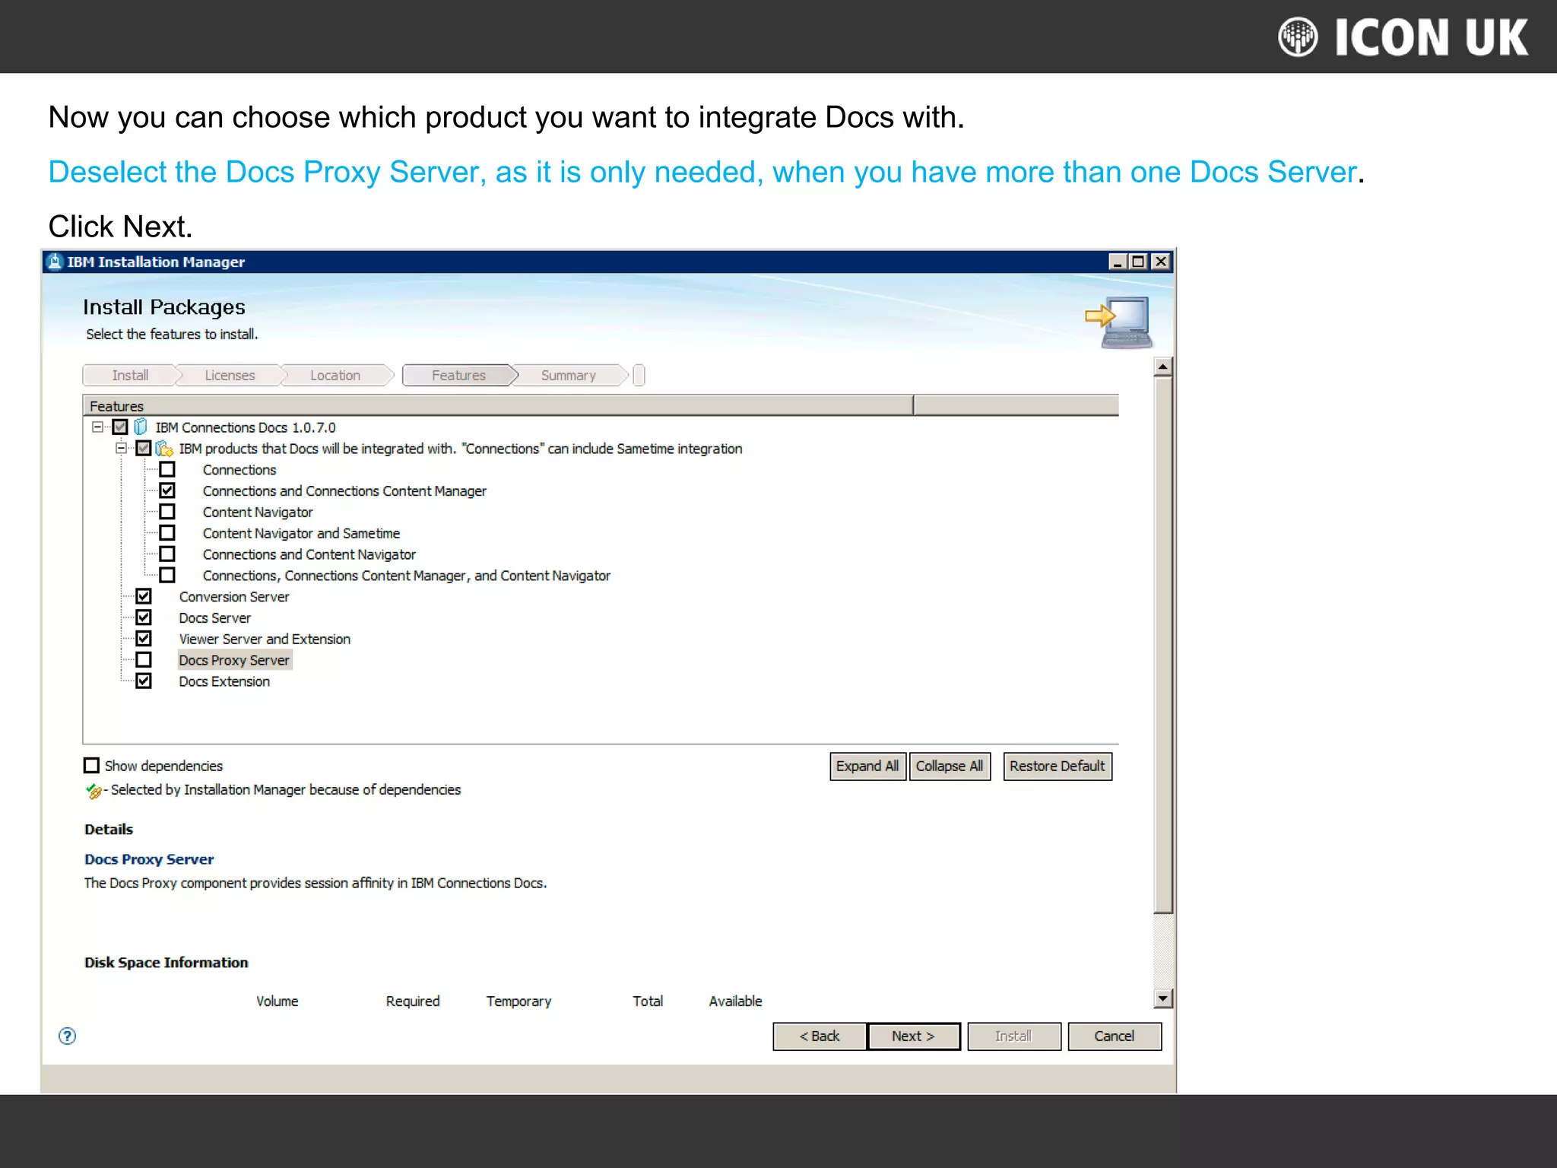Check the Connections checkbox
This screenshot has width=1557, height=1168.
click(x=167, y=469)
